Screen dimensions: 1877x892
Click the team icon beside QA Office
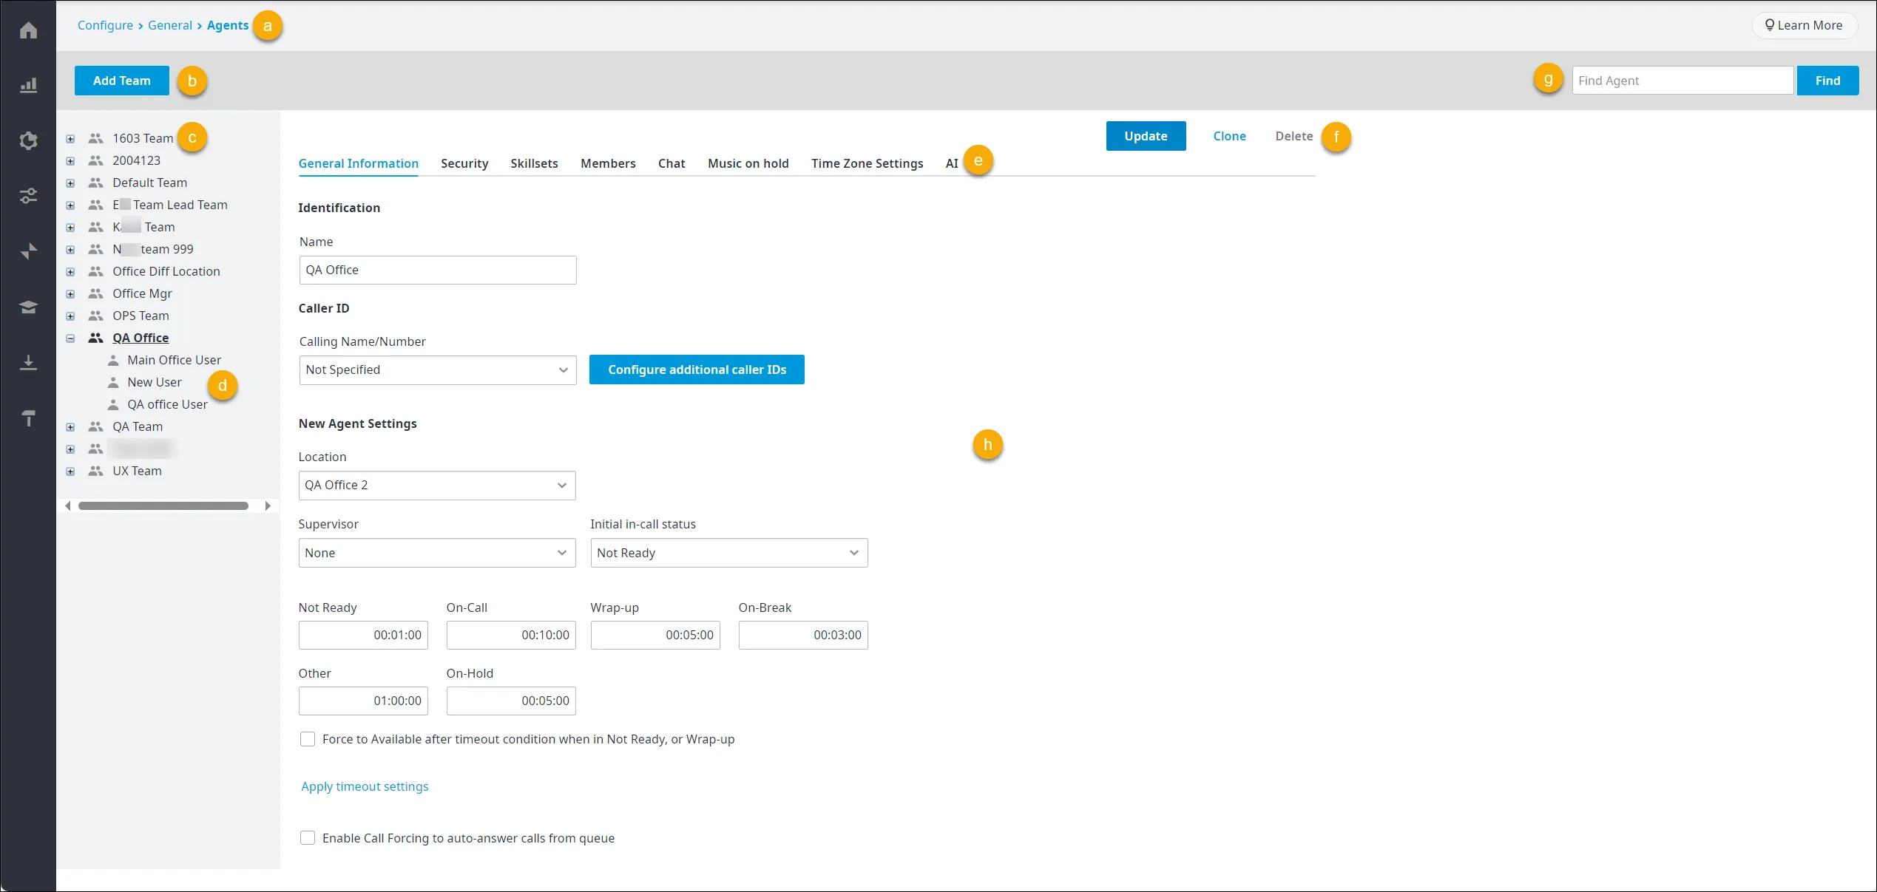[x=95, y=338]
